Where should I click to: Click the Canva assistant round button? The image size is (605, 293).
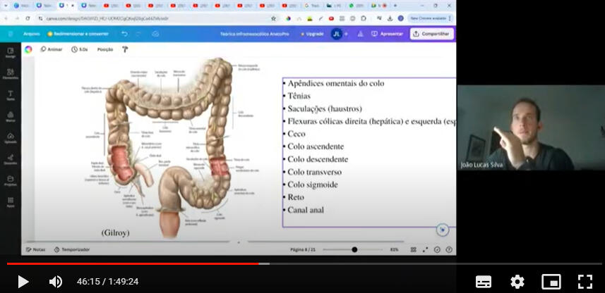pyautogui.click(x=443, y=230)
